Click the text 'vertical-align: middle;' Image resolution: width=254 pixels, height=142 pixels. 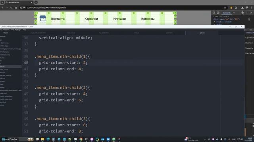65,38
